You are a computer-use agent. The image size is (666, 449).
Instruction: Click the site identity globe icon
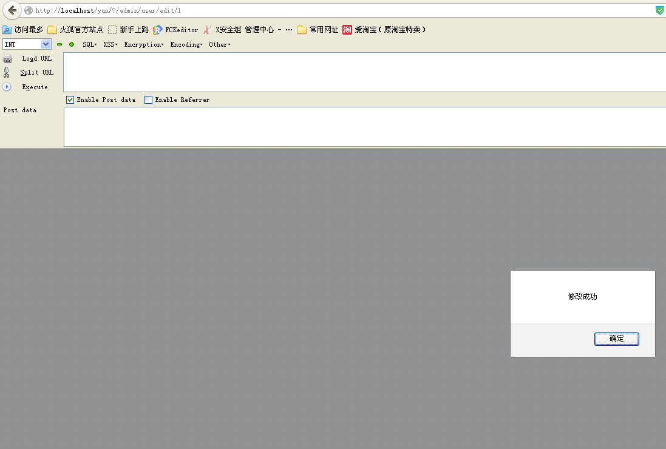[29, 10]
